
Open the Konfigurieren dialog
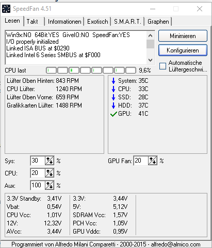click(x=183, y=50)
